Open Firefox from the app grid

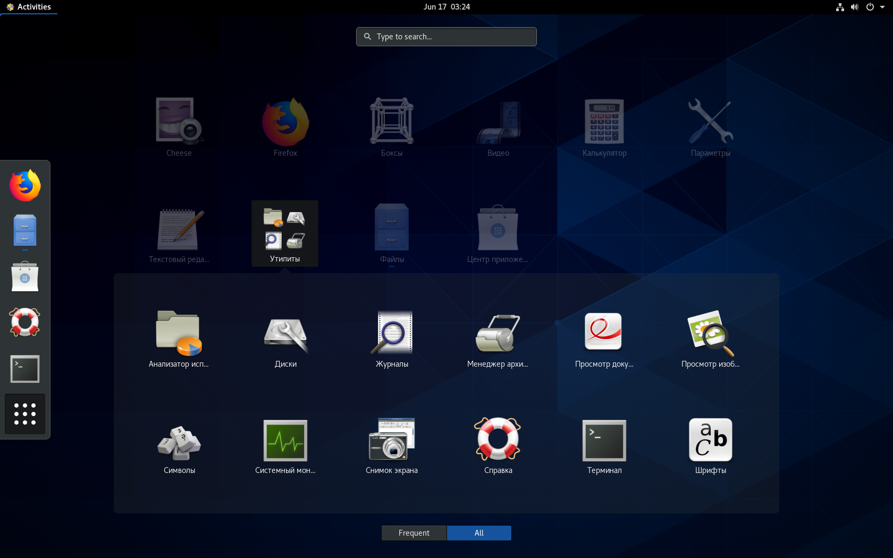tap(285, 127)
